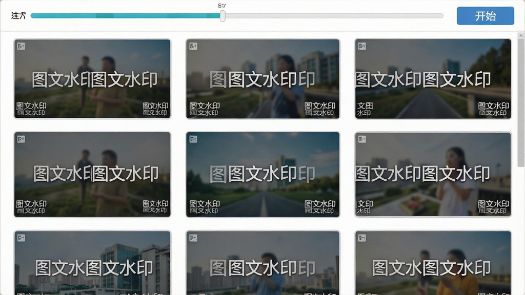Click corner icon on bottom-row person photographing thumbnail
Screen dimensions: 525x295
(x=193, y=238)
